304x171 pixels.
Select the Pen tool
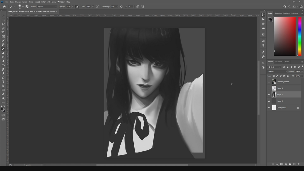3,77
